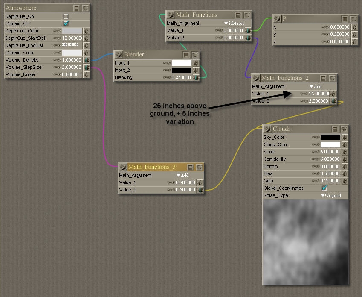Click the Clouds noise preview thumbnail
The width and height of the screenshot is (362, 297).
(305, 242)
